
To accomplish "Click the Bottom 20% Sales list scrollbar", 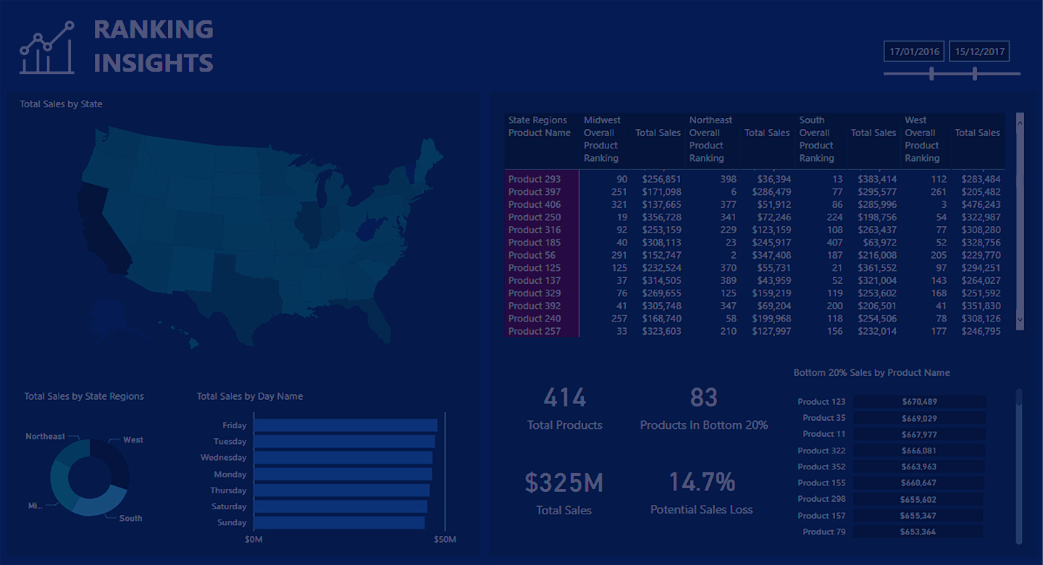I will 1019,466.
